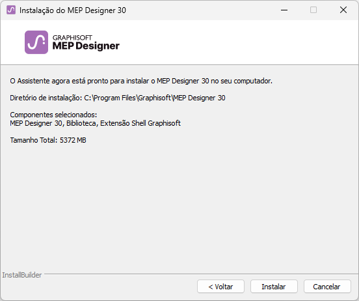Select the installation directory path text

click(155, 98)
